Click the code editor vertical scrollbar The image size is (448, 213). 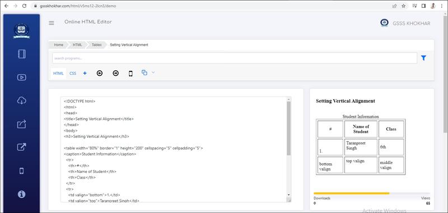[288, 128]
